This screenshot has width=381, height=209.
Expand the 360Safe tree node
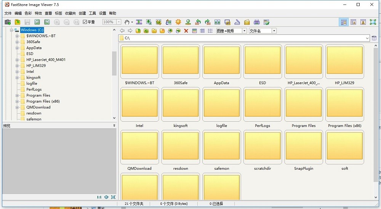17,42
